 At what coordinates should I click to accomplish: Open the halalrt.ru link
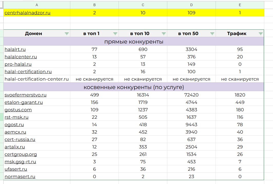coord(15,49)
